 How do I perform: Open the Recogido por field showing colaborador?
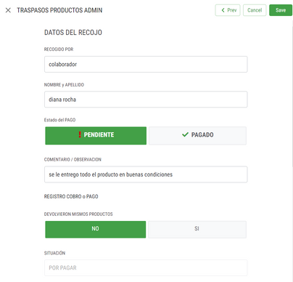(146, 64)
